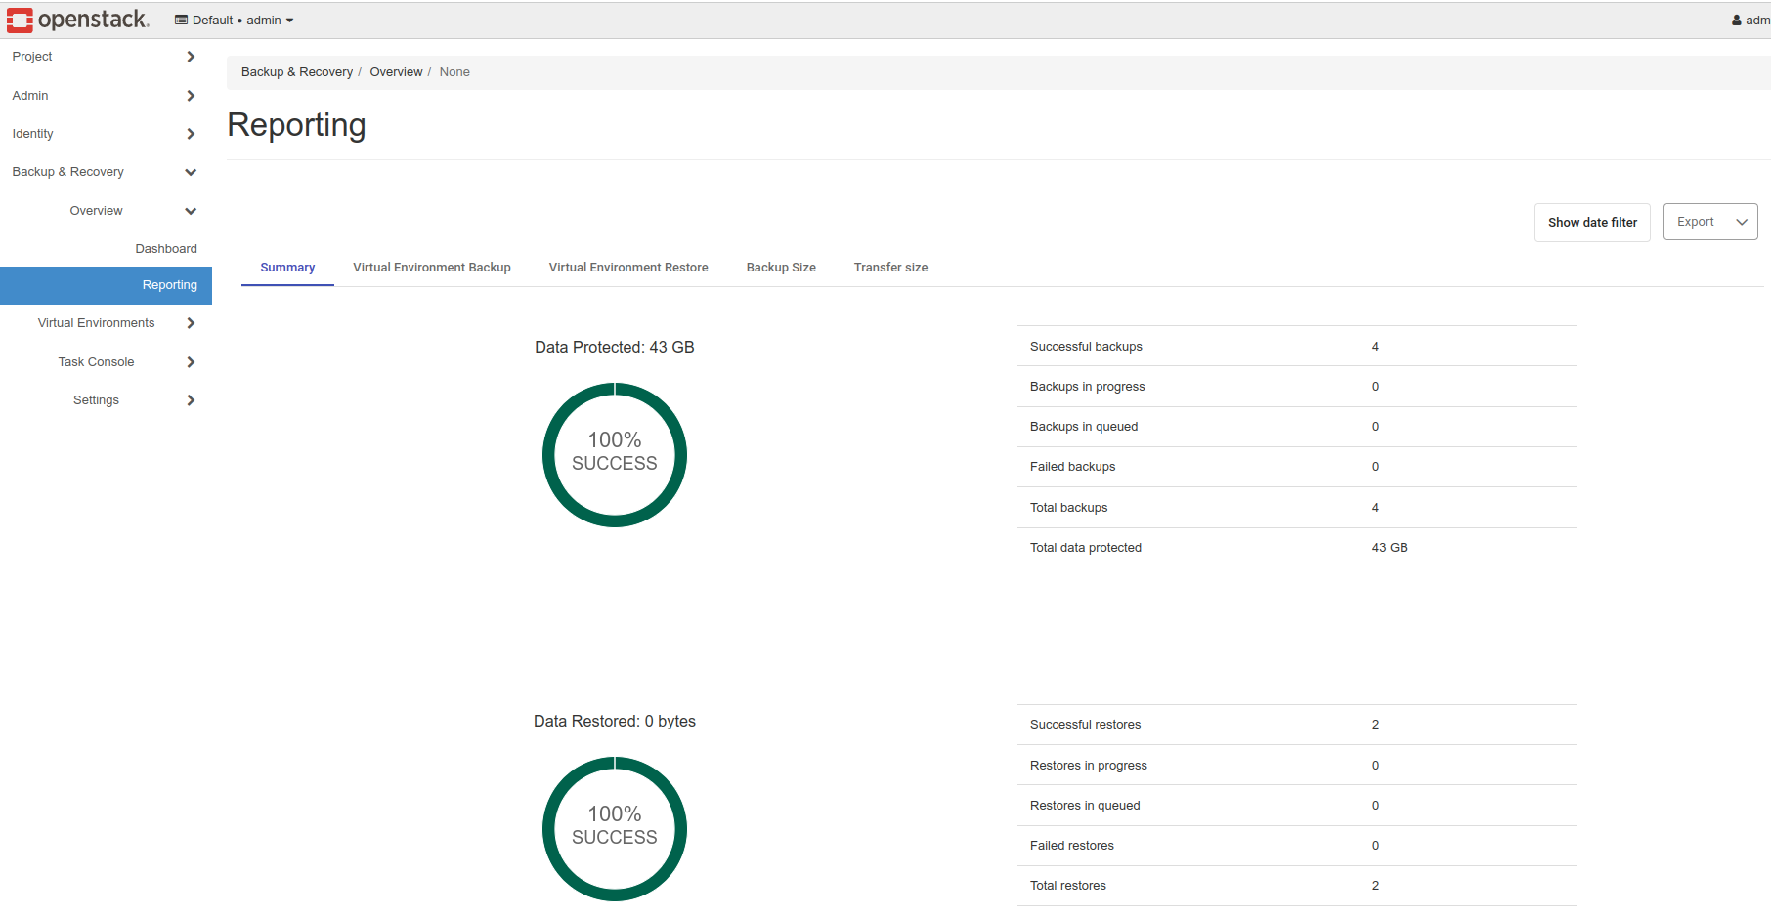Expand the Project sidebar menu chevron

tap(191, 57)
